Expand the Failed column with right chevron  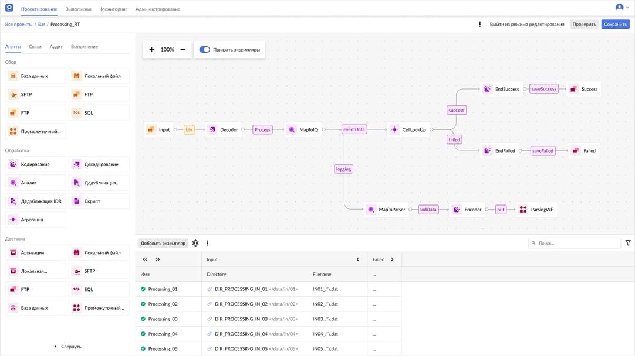pyautogui.click(x=392, y=259)
